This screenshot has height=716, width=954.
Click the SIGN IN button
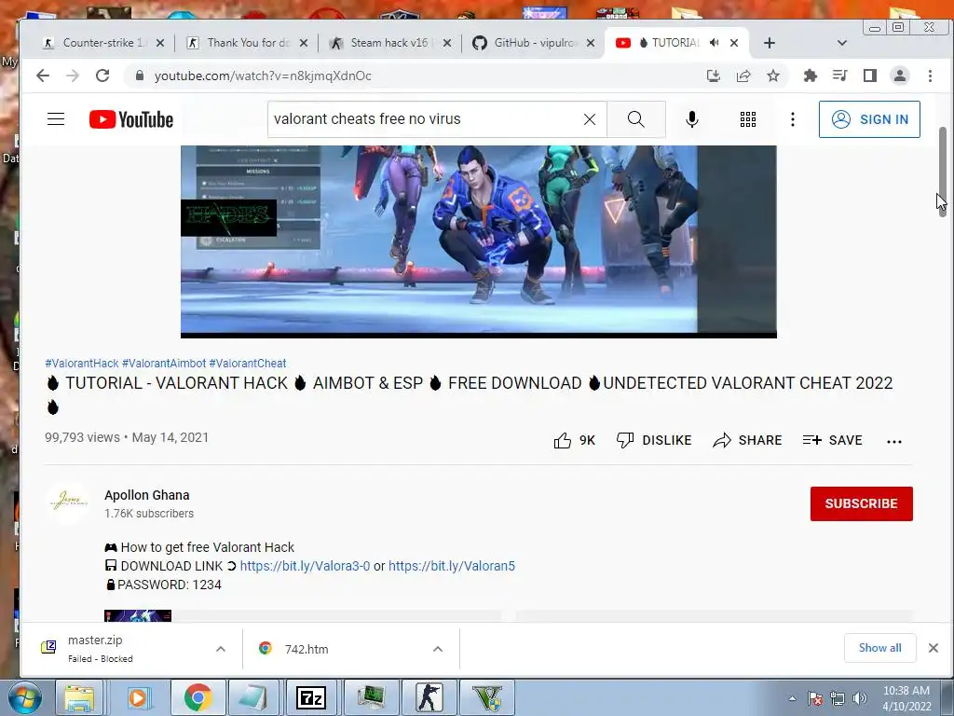point(869,119)
